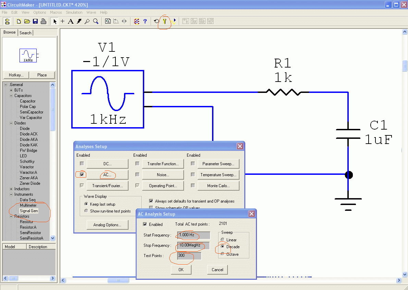Select the Linear sweep radio button
Image resolution: width=408 pixels, height=290 pixels.
coord(223,240)
